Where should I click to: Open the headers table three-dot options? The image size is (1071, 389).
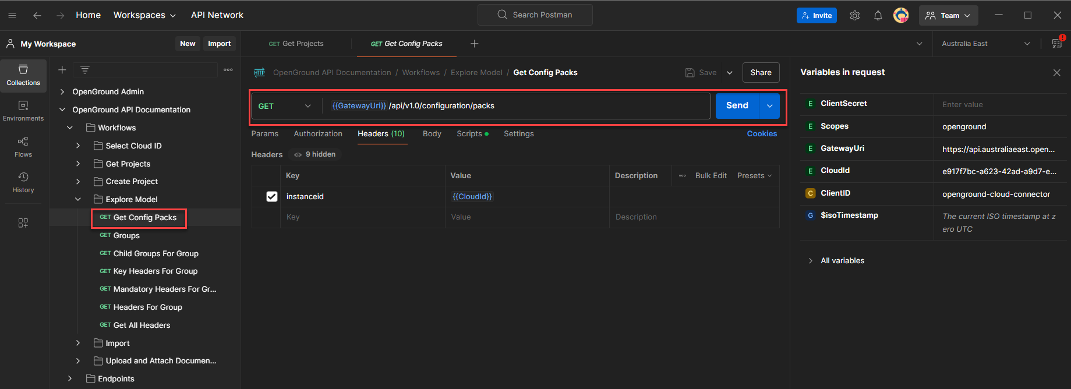tap(683, 175)
